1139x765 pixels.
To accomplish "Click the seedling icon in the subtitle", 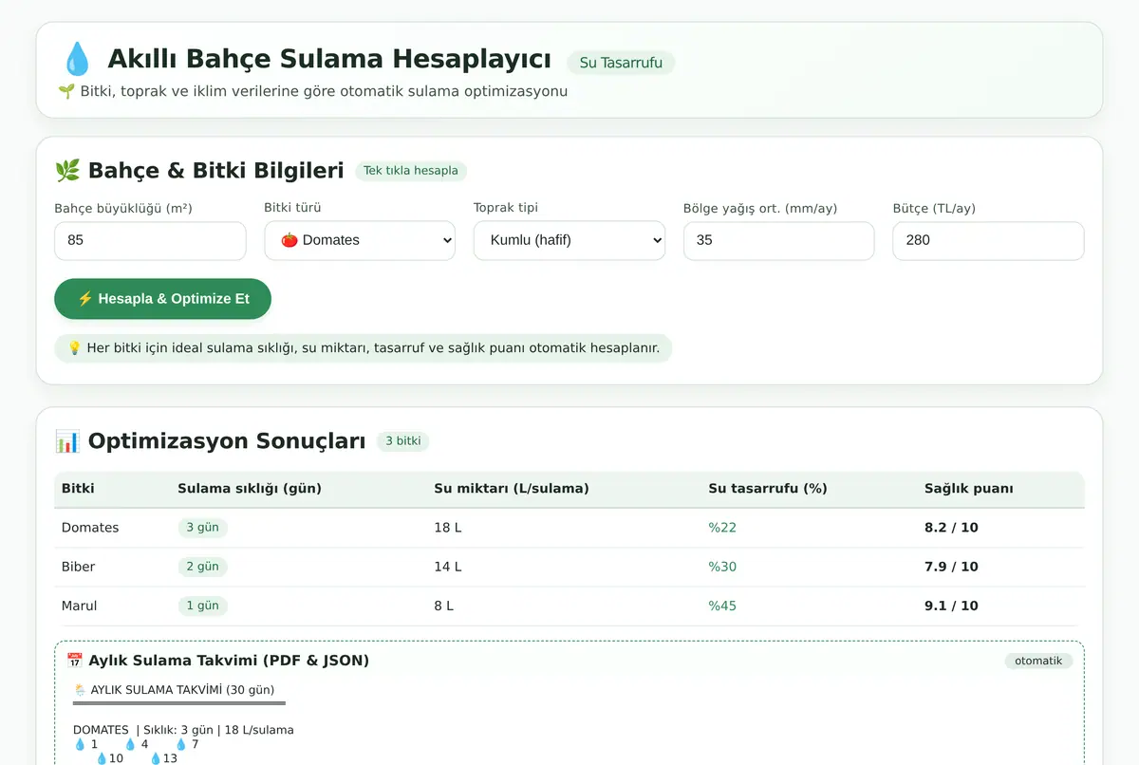I will [66, 91].
